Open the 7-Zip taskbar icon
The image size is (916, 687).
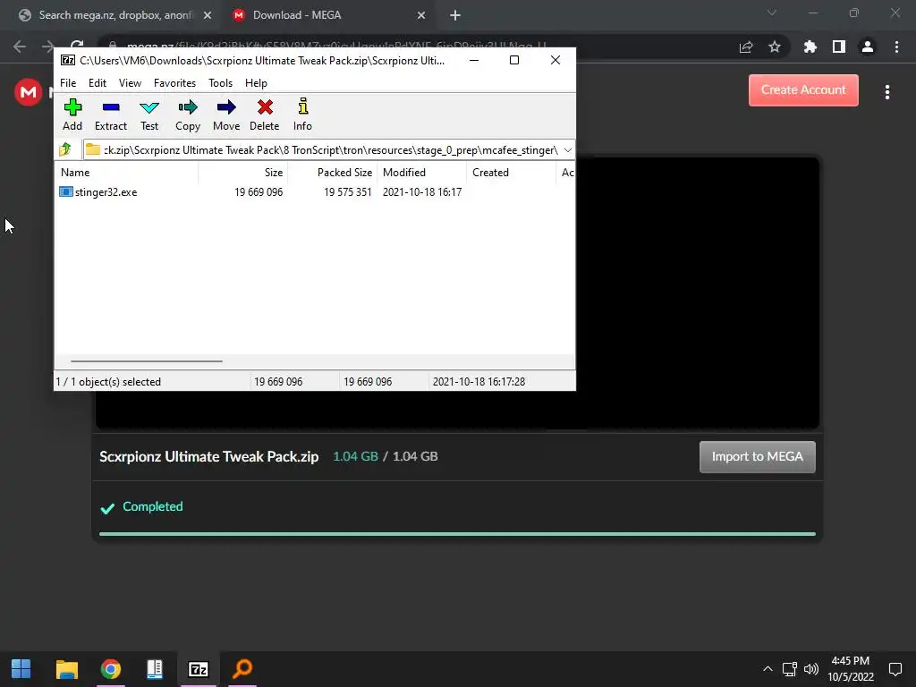click(198, 669)
